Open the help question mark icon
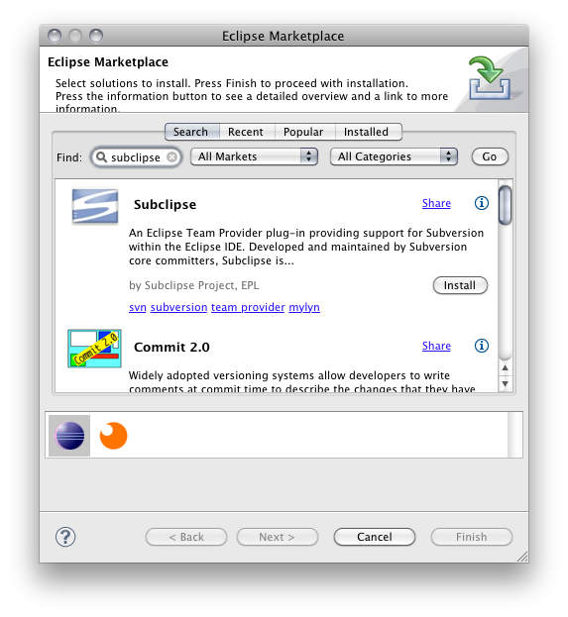The image size is (568, 617). (65, 537)
